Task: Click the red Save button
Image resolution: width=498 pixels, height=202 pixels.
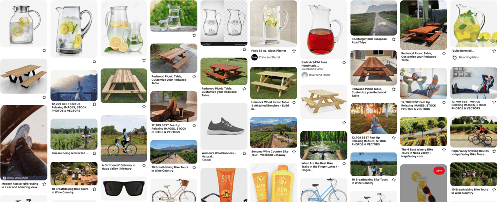Action: [439, 171]
